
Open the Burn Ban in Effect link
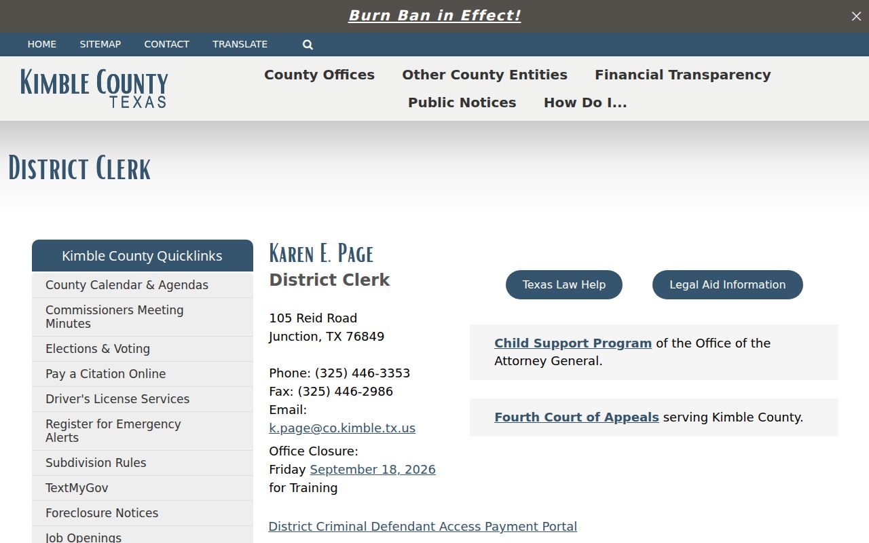[434, 16]
